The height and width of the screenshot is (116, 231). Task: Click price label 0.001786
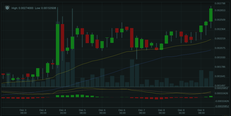tap(220, 67)
